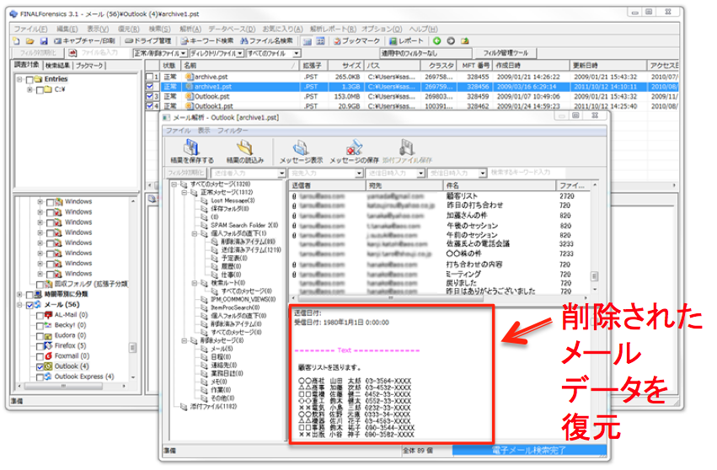Collapse the メール (56) tree node
The height and width of the screenshot is (470, 717).
18,305
